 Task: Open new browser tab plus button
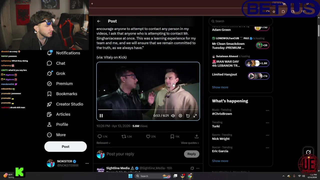click(92, 3)
